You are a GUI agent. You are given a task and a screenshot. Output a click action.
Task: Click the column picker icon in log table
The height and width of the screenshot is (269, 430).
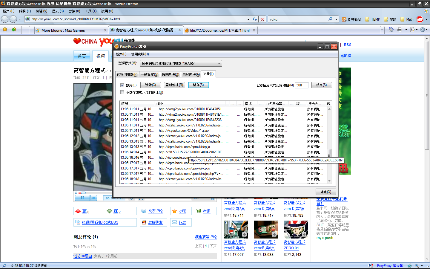tap(329, 104)
